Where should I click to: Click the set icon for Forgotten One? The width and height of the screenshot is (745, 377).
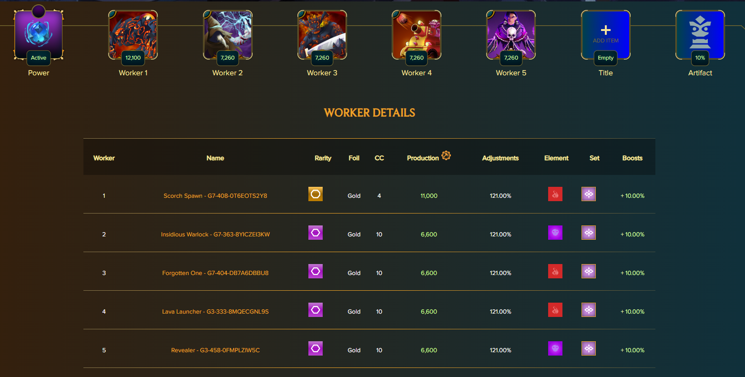tap(589, 271)
